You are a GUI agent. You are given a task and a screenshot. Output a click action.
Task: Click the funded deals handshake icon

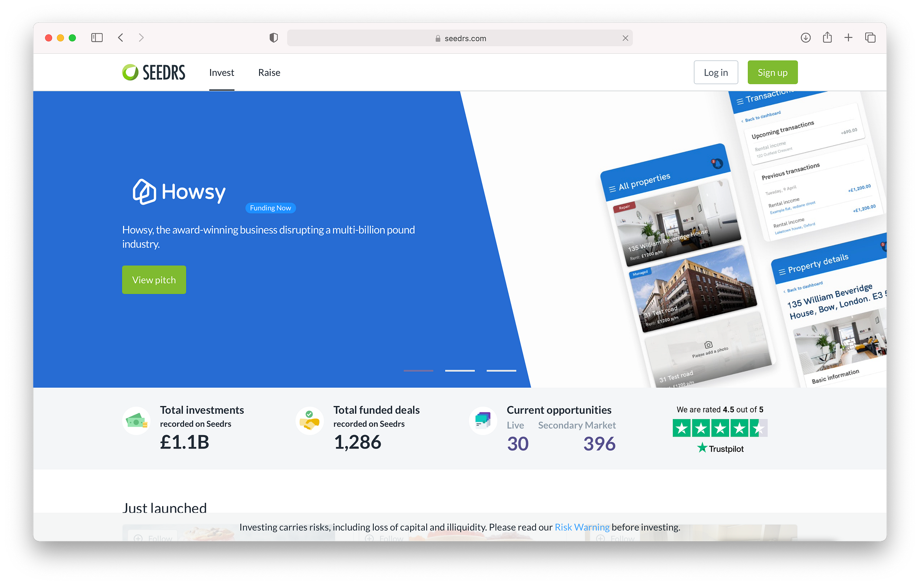(309, 421)
